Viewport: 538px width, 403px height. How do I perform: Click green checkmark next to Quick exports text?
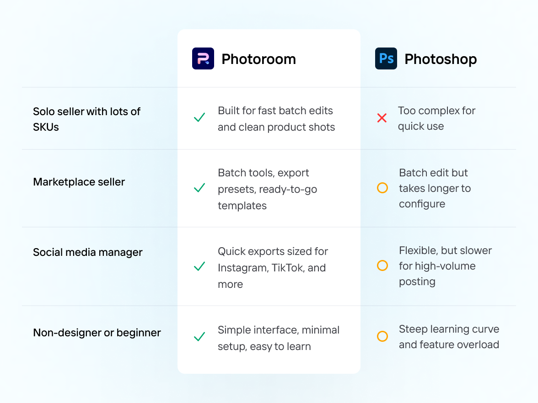tap(199, 266)
